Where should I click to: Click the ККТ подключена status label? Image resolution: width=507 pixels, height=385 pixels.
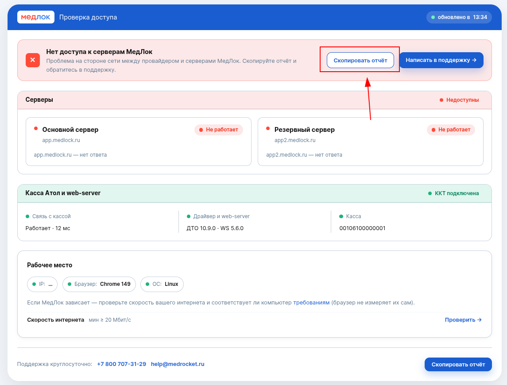(453, 193)
